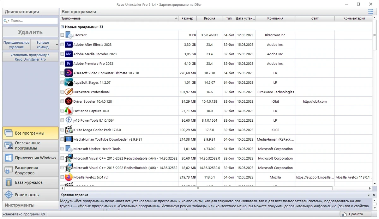Open the Инструменты panel header
The width and height of the screenshot is (379, 219).
coord(31,205)
